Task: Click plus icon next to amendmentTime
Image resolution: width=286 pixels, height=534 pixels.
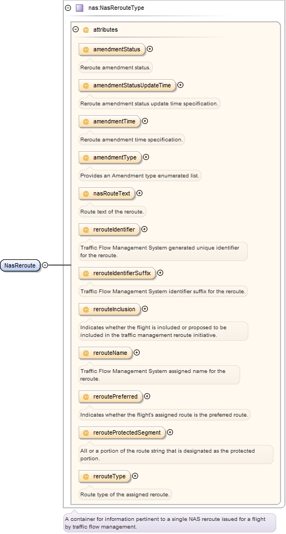Action: click(x=145, y=121)
